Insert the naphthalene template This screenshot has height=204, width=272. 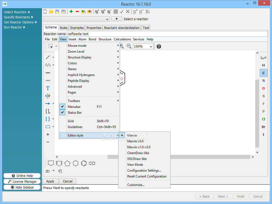click(x=92, y=163)
